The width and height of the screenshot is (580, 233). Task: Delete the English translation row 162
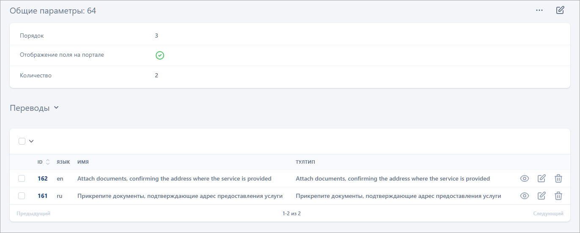[x=558, y=178]
